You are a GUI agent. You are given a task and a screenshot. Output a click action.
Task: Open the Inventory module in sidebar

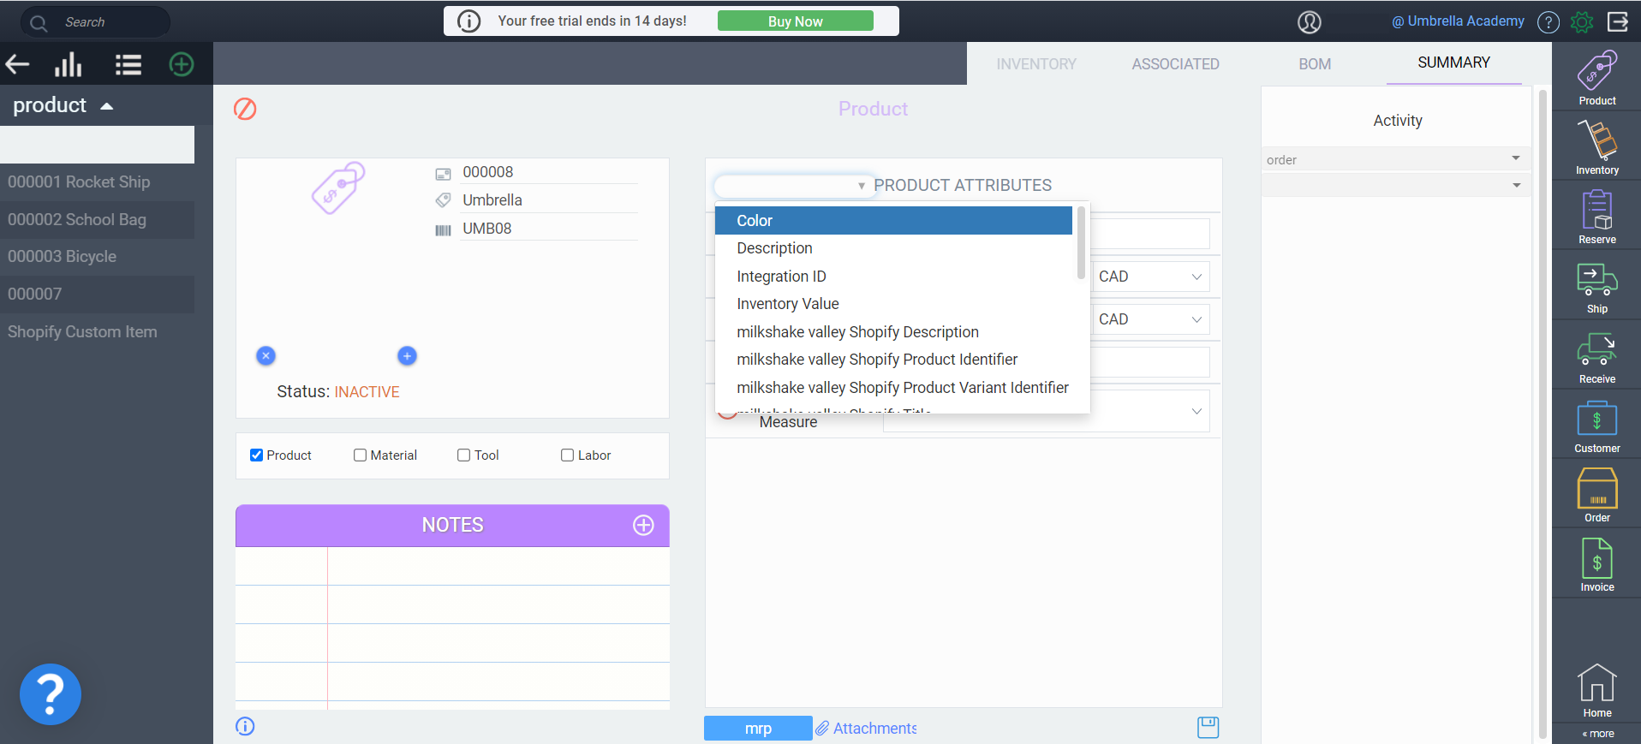(1597, 147)
